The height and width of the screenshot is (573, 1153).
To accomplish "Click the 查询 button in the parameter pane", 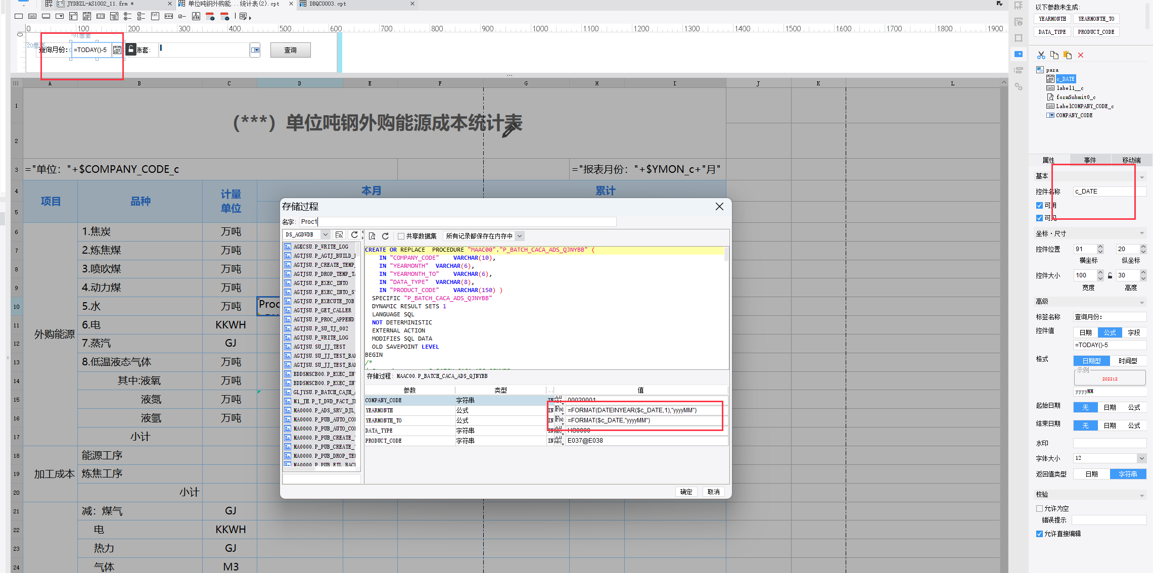I will [x=290, y=50].
